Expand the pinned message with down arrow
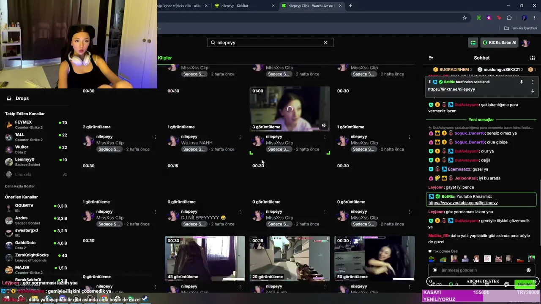Image resolution: width=541 pixels, height=304 pixels. click(x=533, y=91)
